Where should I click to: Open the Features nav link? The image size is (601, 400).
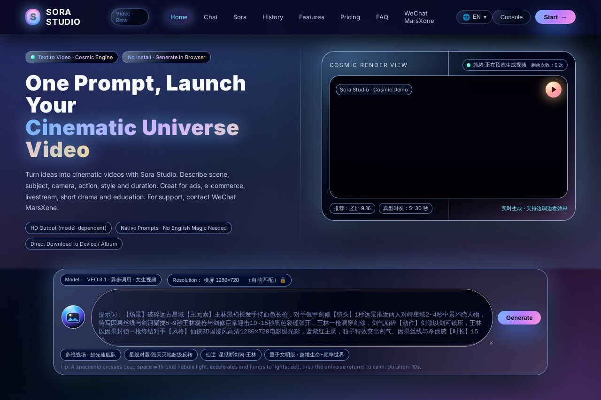[311, 17]
